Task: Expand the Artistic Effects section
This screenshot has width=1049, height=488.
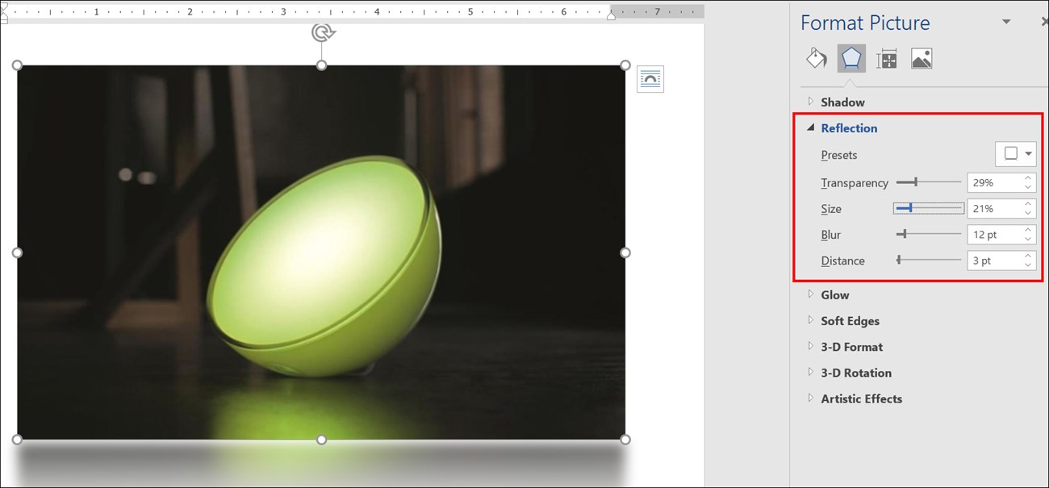Action: click(861, 398)
